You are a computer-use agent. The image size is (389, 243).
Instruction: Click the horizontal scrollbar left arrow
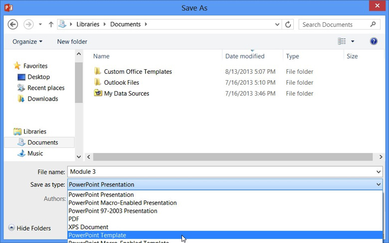tap(89, 157)
